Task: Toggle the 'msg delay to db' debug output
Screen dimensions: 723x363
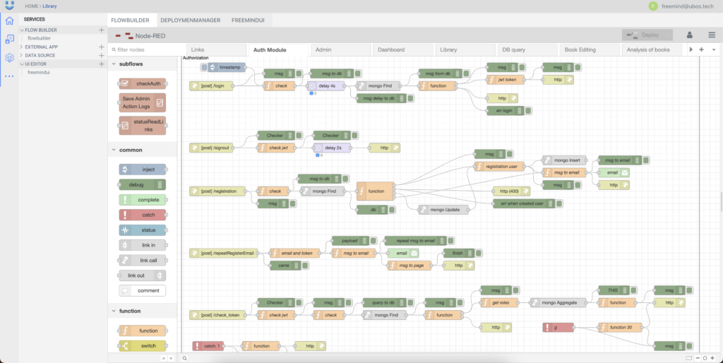Action: point(410,98)
